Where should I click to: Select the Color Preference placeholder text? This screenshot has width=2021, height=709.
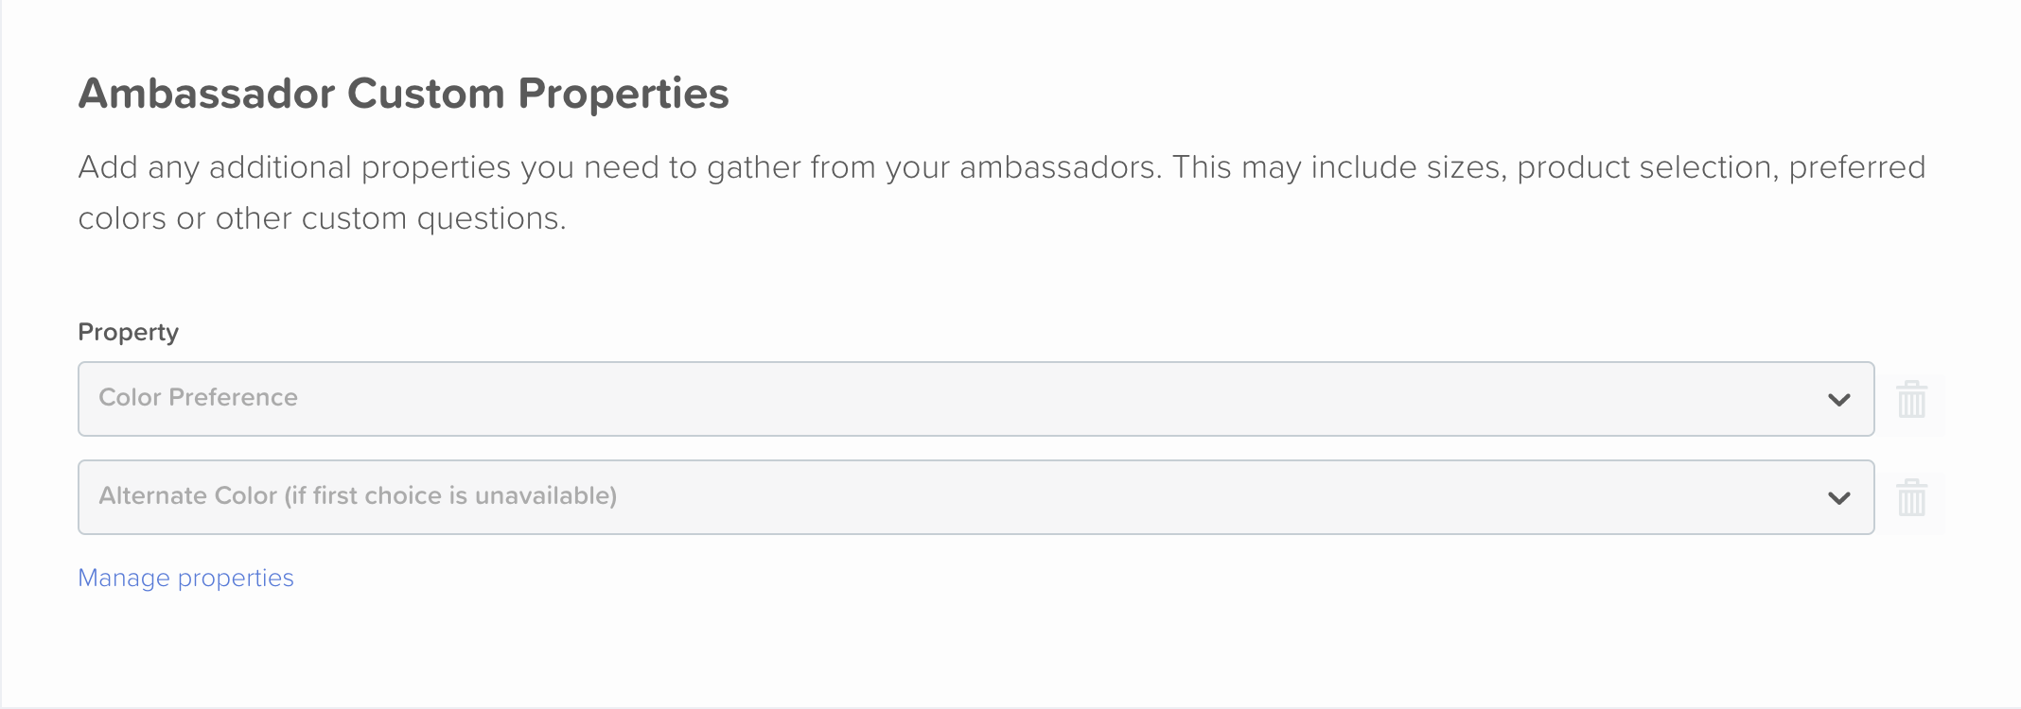tap(198, 397)
